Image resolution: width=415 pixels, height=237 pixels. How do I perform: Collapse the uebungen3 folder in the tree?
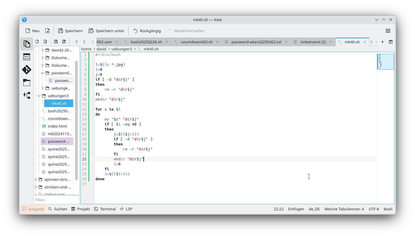pos(39,96)
